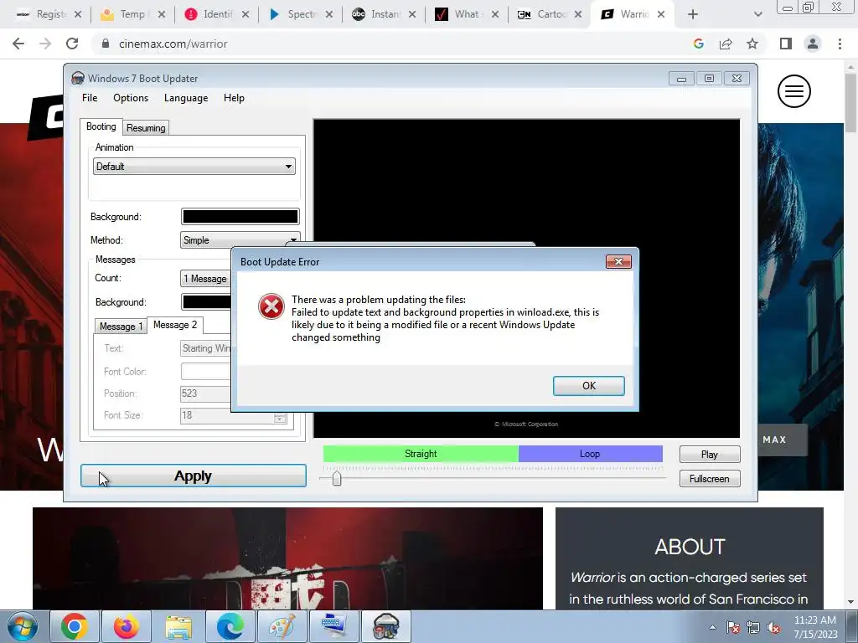The height and width of the screenshot is (643, 858).
Task: Open Windows Explorer from taskbar
Action: coord(178,626)
